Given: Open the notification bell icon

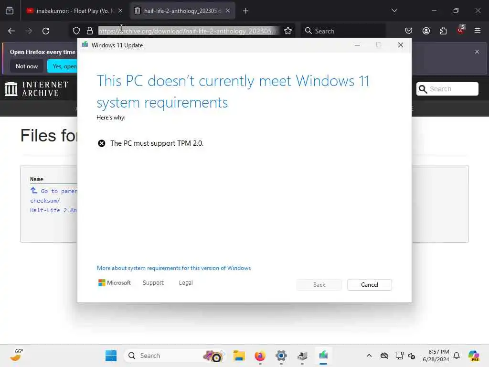Looking at the screenshot, I should click(x=457, y=356).
